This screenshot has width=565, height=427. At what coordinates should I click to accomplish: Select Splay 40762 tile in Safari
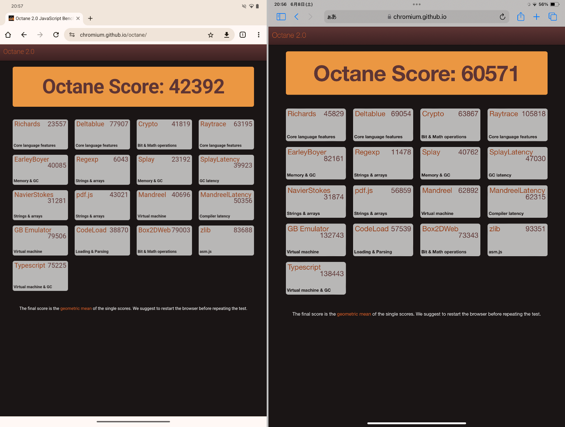click(x=450, y=163)
